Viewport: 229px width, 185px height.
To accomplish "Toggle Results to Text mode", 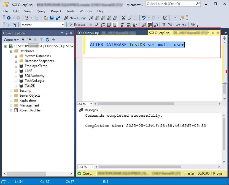I will 144,25.
